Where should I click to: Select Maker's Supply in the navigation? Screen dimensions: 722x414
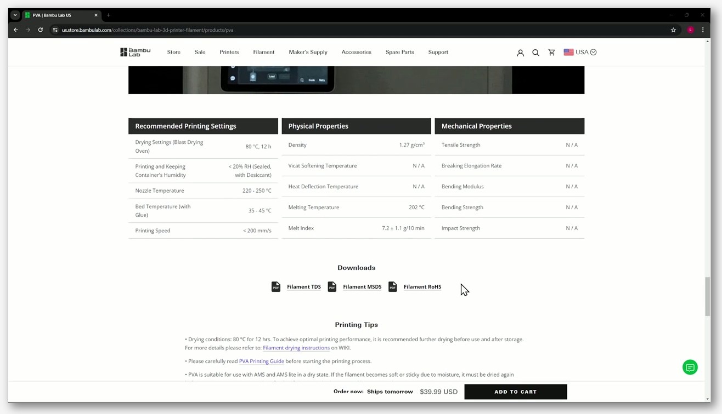pyautogui.click(x=308, y=52)
